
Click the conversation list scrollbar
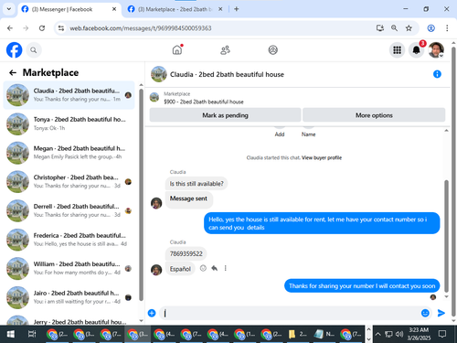tap(141, 195)
